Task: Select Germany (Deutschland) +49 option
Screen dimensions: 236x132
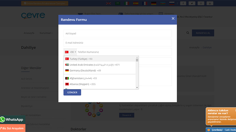Action: pyautogui.click(x=100, y=70)
